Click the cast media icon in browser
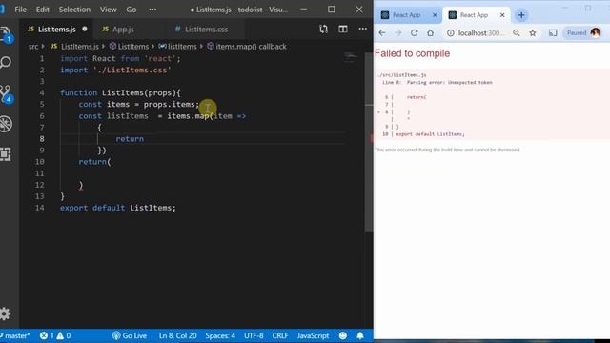This screenshot has height=343, width=610. pos(553,33)
